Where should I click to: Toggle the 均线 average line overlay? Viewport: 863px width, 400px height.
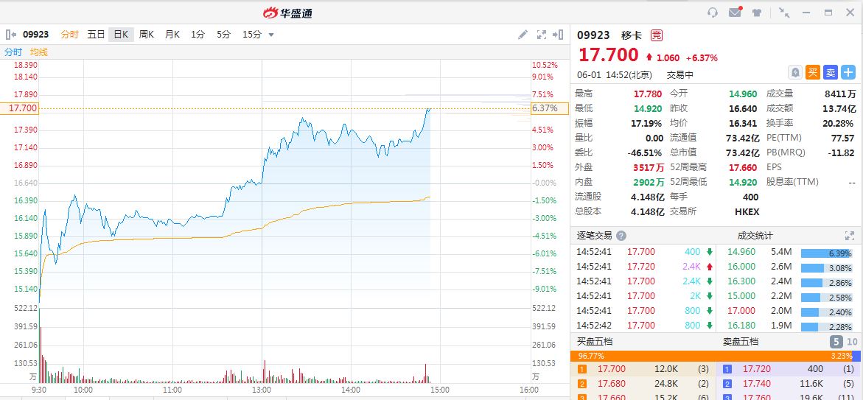point(38,52)
